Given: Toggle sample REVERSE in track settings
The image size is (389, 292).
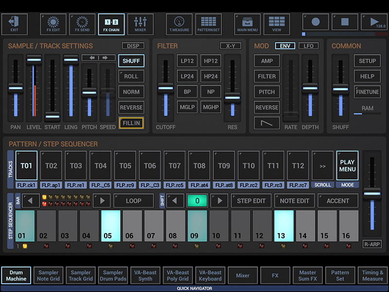Looking at the screenshot, I should point(131,108).
